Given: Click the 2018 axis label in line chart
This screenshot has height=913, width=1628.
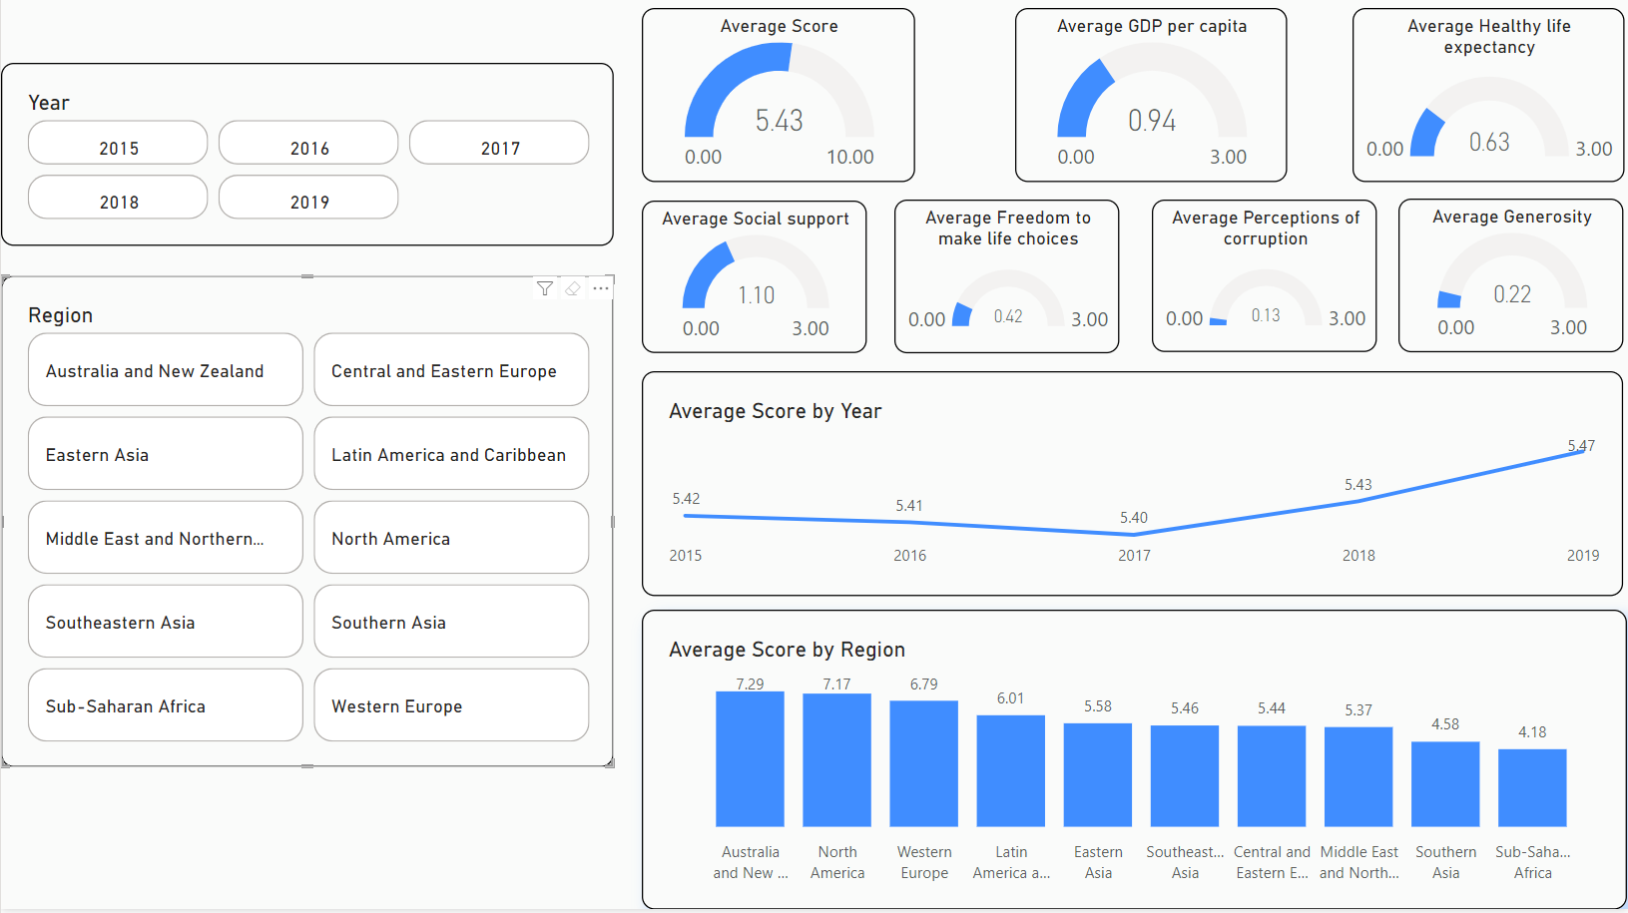Looking at the screenshot, I should [1358, 556].
